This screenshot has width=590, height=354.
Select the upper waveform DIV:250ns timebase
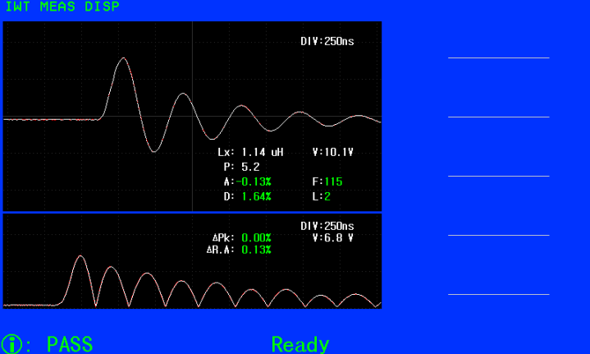[327, 40]
